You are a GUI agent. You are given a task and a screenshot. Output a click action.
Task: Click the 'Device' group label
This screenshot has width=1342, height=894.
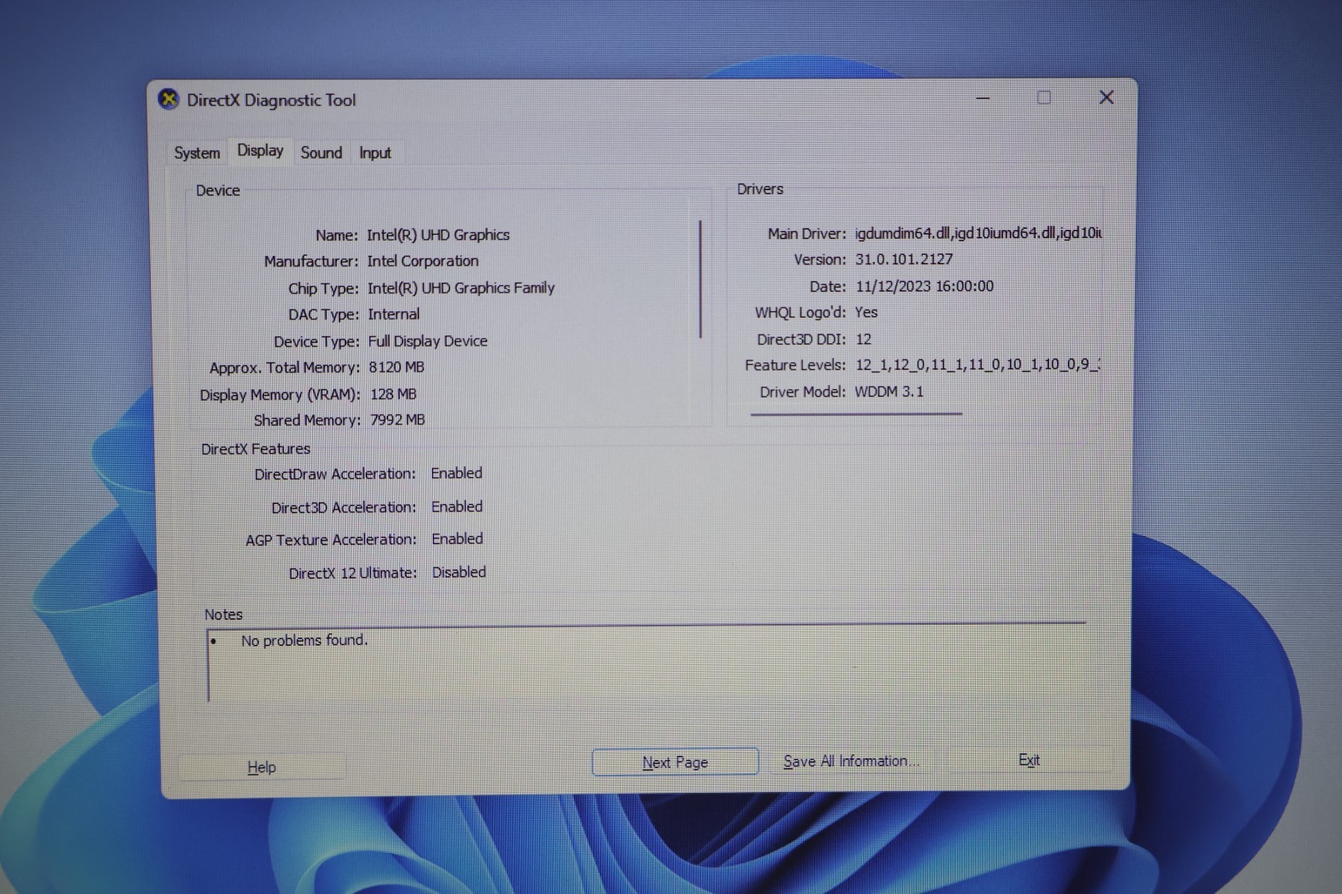coord(218,190)
